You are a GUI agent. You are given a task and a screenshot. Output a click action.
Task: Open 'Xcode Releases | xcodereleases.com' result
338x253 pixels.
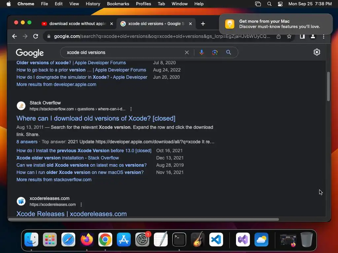[72, 213]
